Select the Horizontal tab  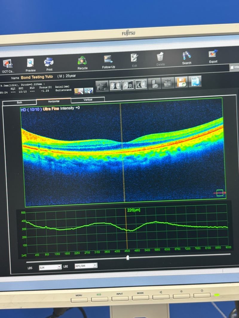coord(54,101)
